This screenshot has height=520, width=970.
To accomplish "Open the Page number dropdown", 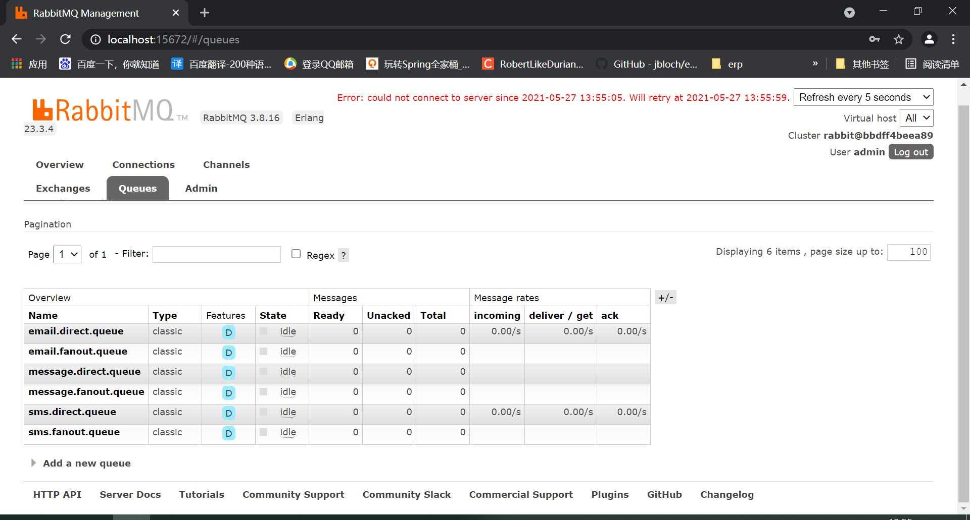I will coord(67,254).
